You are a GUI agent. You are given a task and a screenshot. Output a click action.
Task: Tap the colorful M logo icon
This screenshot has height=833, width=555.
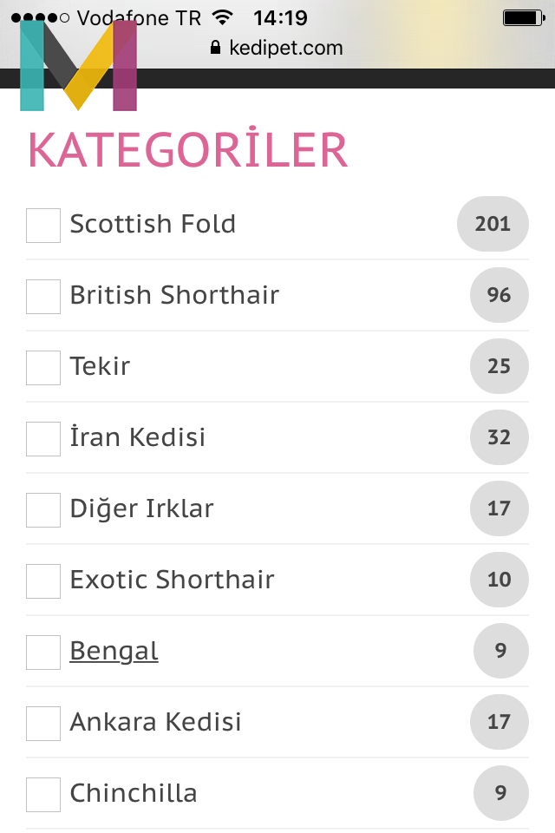[x=78, y=66]
